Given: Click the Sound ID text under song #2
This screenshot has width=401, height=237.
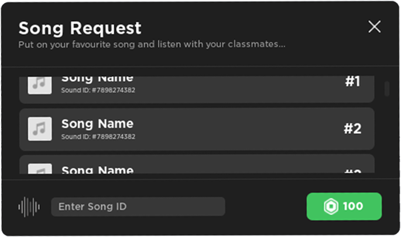Looking at the screenshot, I should (98, 137).
